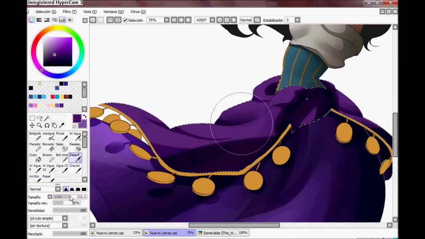Choose the Aerógrafo airbrush tool
425x239 pixels.
coord(48,136)
